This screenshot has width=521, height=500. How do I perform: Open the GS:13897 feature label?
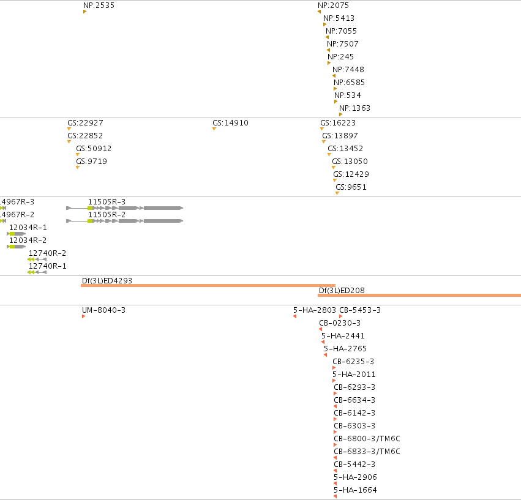(340, 136)
